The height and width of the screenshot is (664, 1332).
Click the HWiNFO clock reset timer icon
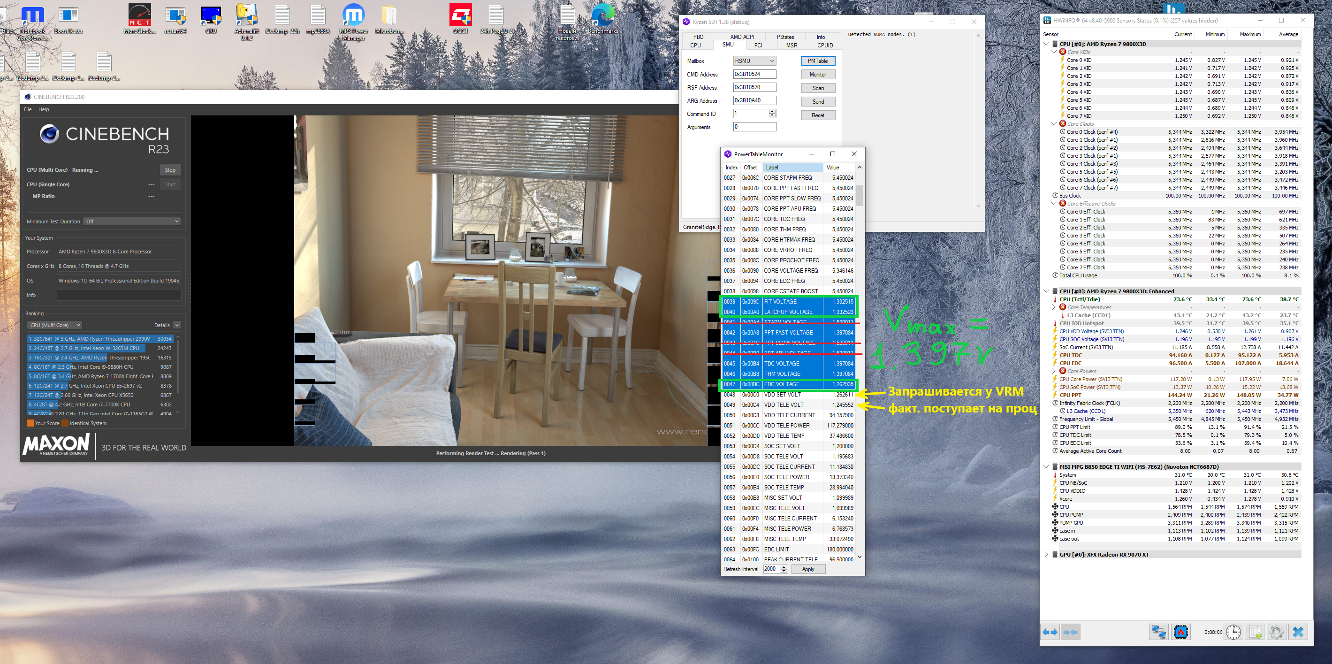[1233, 632]
